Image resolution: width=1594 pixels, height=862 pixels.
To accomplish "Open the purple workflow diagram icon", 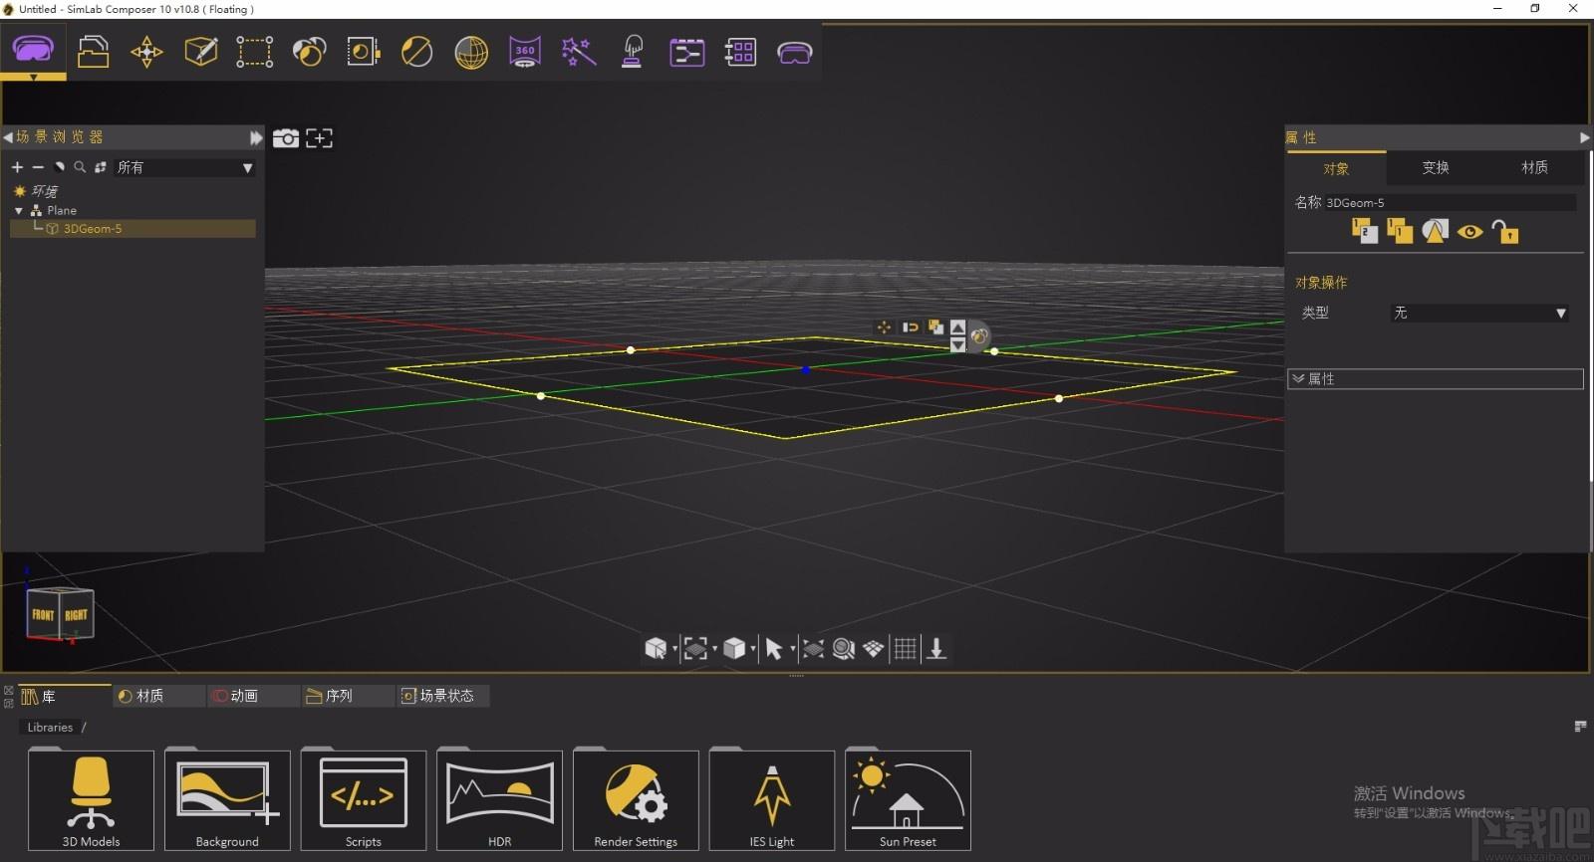I will point(686,52).
